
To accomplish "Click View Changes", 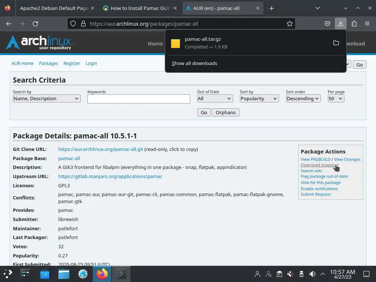I will 347,159.
